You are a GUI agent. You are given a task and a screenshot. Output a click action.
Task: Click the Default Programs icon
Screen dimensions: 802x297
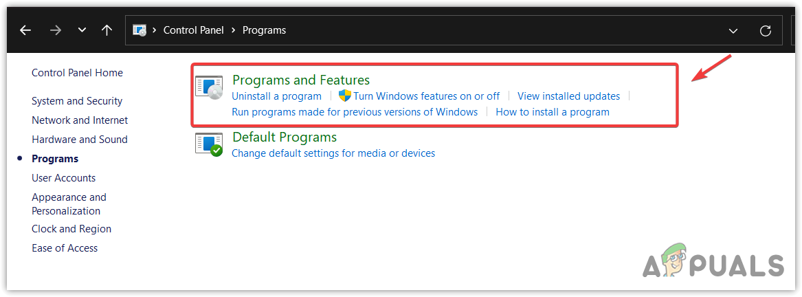coord(209,144)
